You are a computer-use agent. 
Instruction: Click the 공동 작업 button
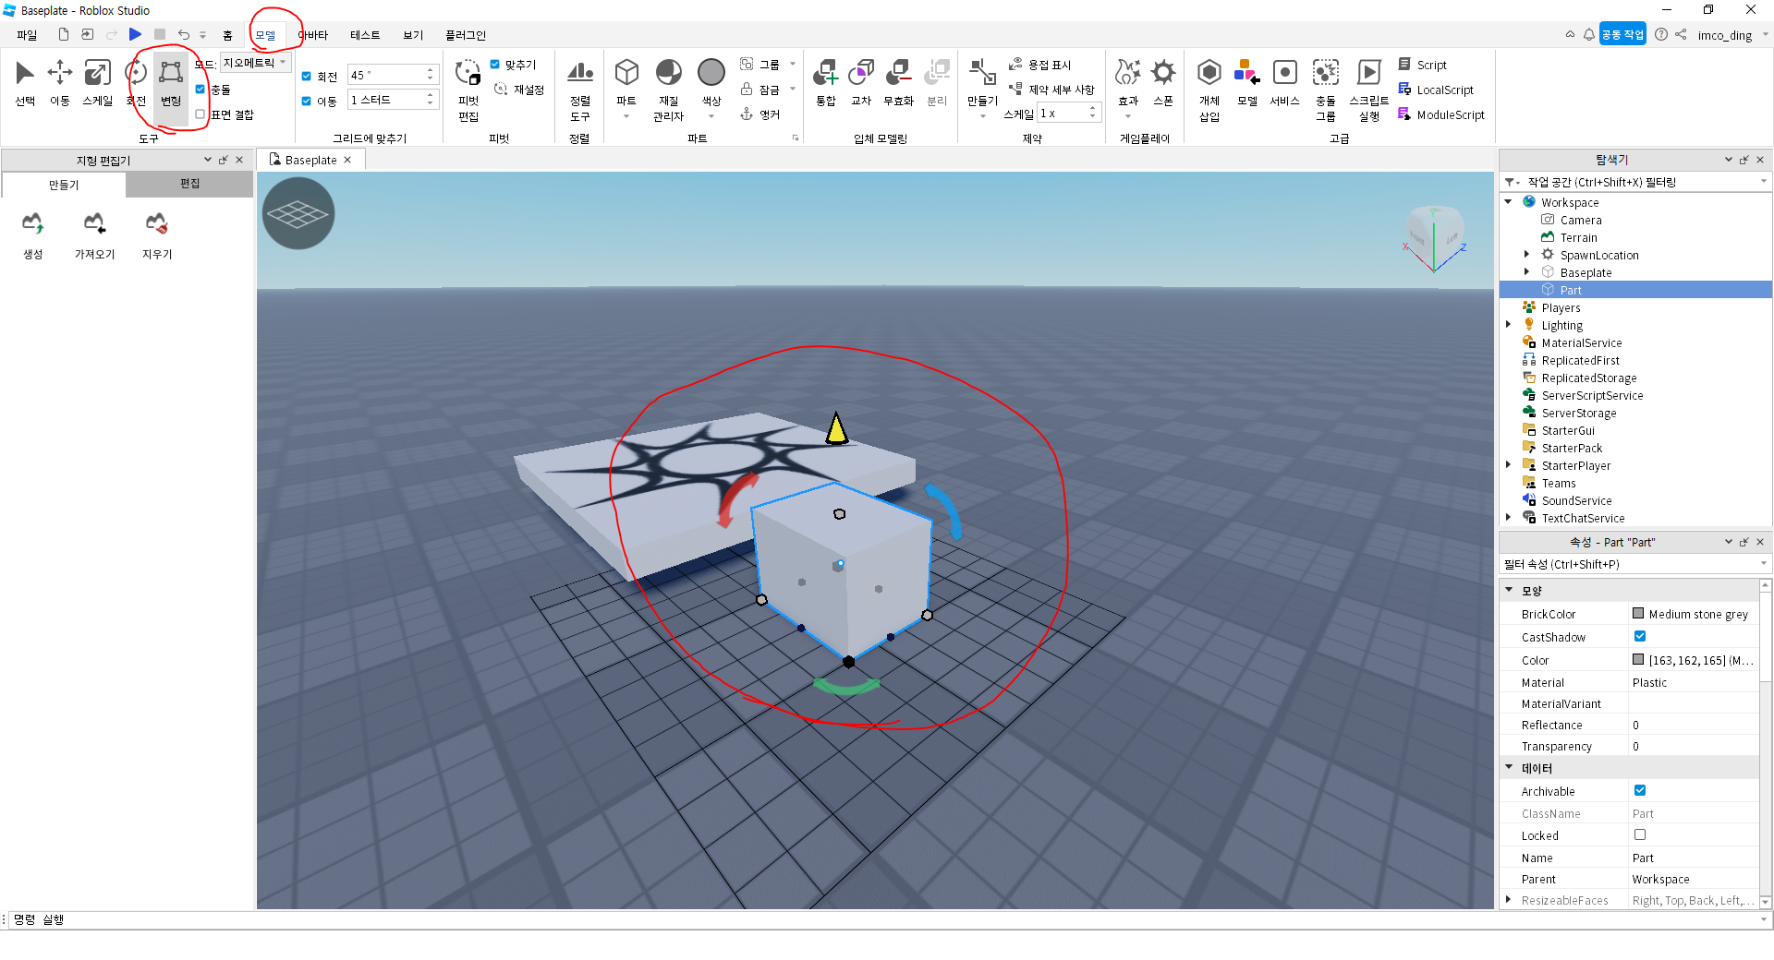1622,34
